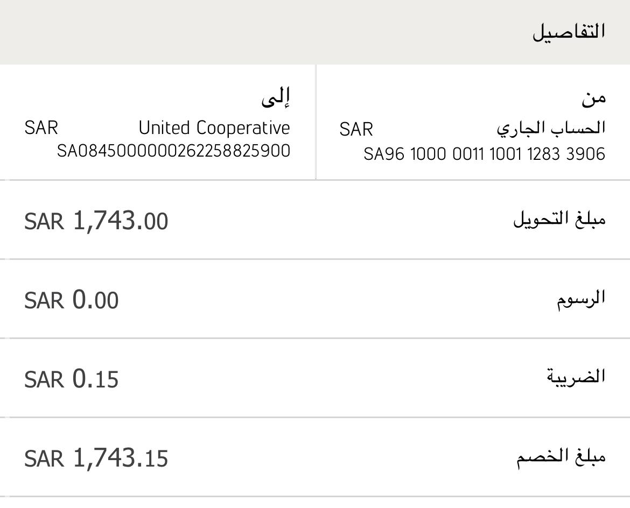Click SAR currency beside United Cooperative
630x508 pixels.
pyautogui.click(x=41, y=128)
